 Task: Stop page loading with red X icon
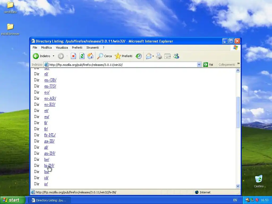(x=73, y=56)
